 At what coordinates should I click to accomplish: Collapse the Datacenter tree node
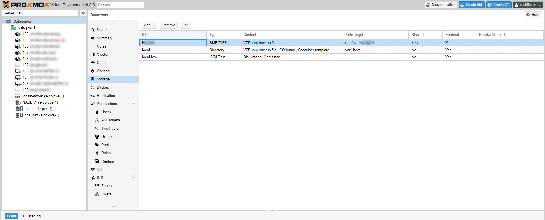click(x=4, y=22)
